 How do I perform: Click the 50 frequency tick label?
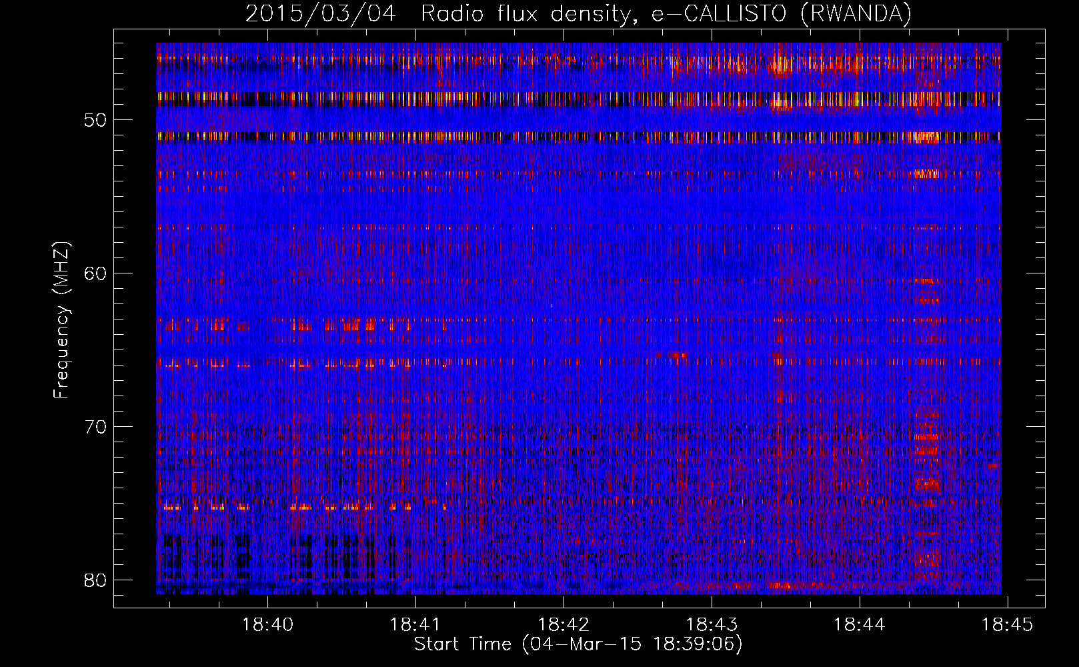coord(95,121)
